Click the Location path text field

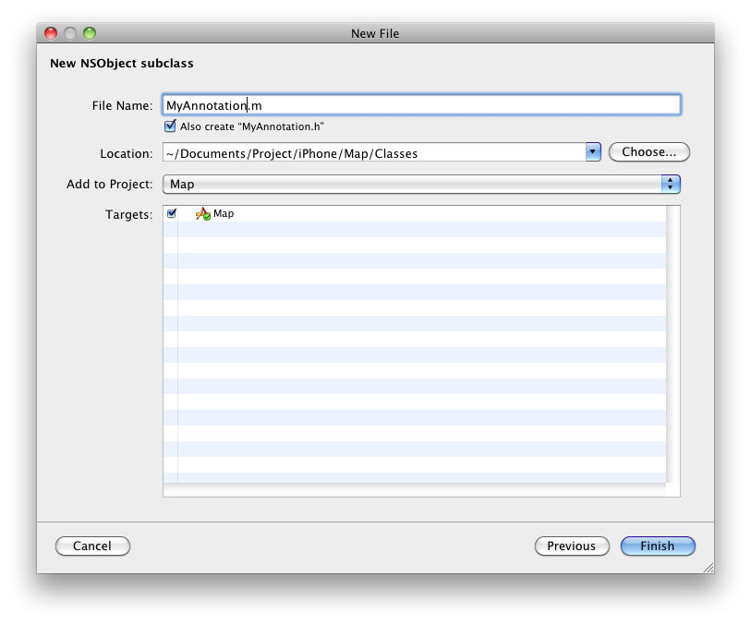(374, 152)
